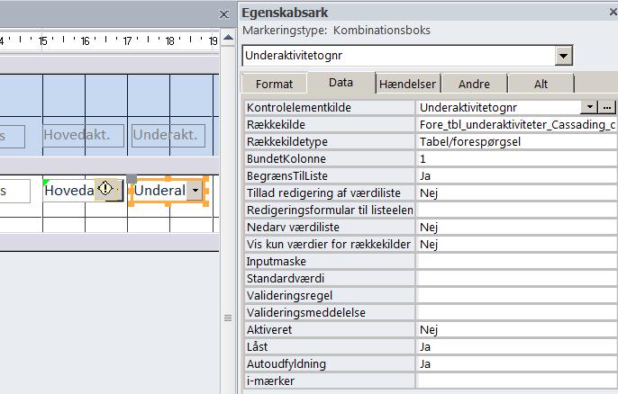
Task: Click the Underakt combo box dropdown arrow
Action: [195, 191]
